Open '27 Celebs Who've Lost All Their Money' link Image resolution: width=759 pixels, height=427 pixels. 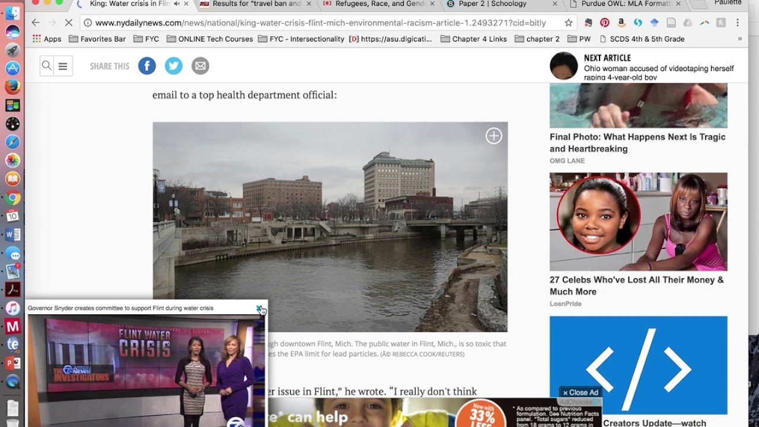coord(636,286)
